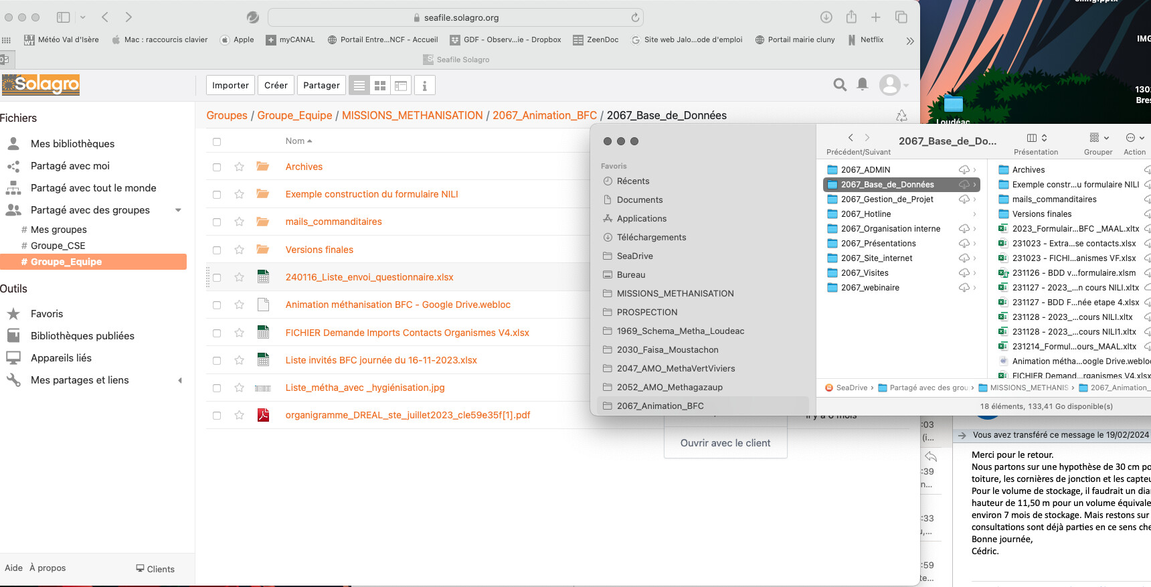Image resolution: width=1151 pixels, height=587 pixels.
Task: Open Safari sidebar toggle icon
Action: click(64, 17)
